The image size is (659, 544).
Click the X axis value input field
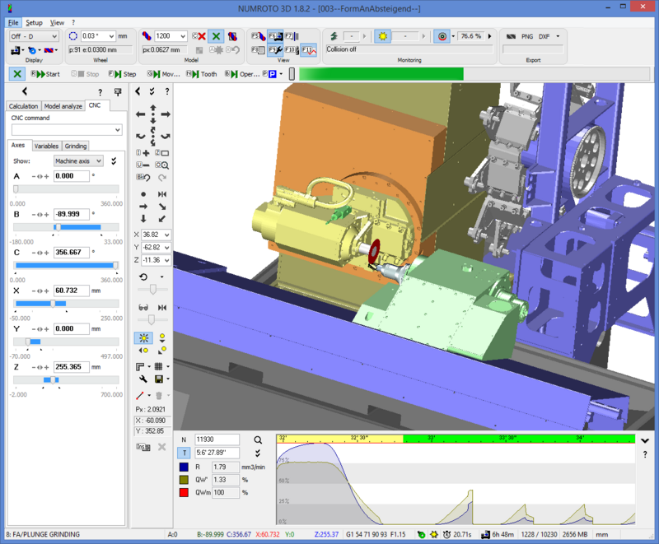pyautogui.click(x=71, y=291)
